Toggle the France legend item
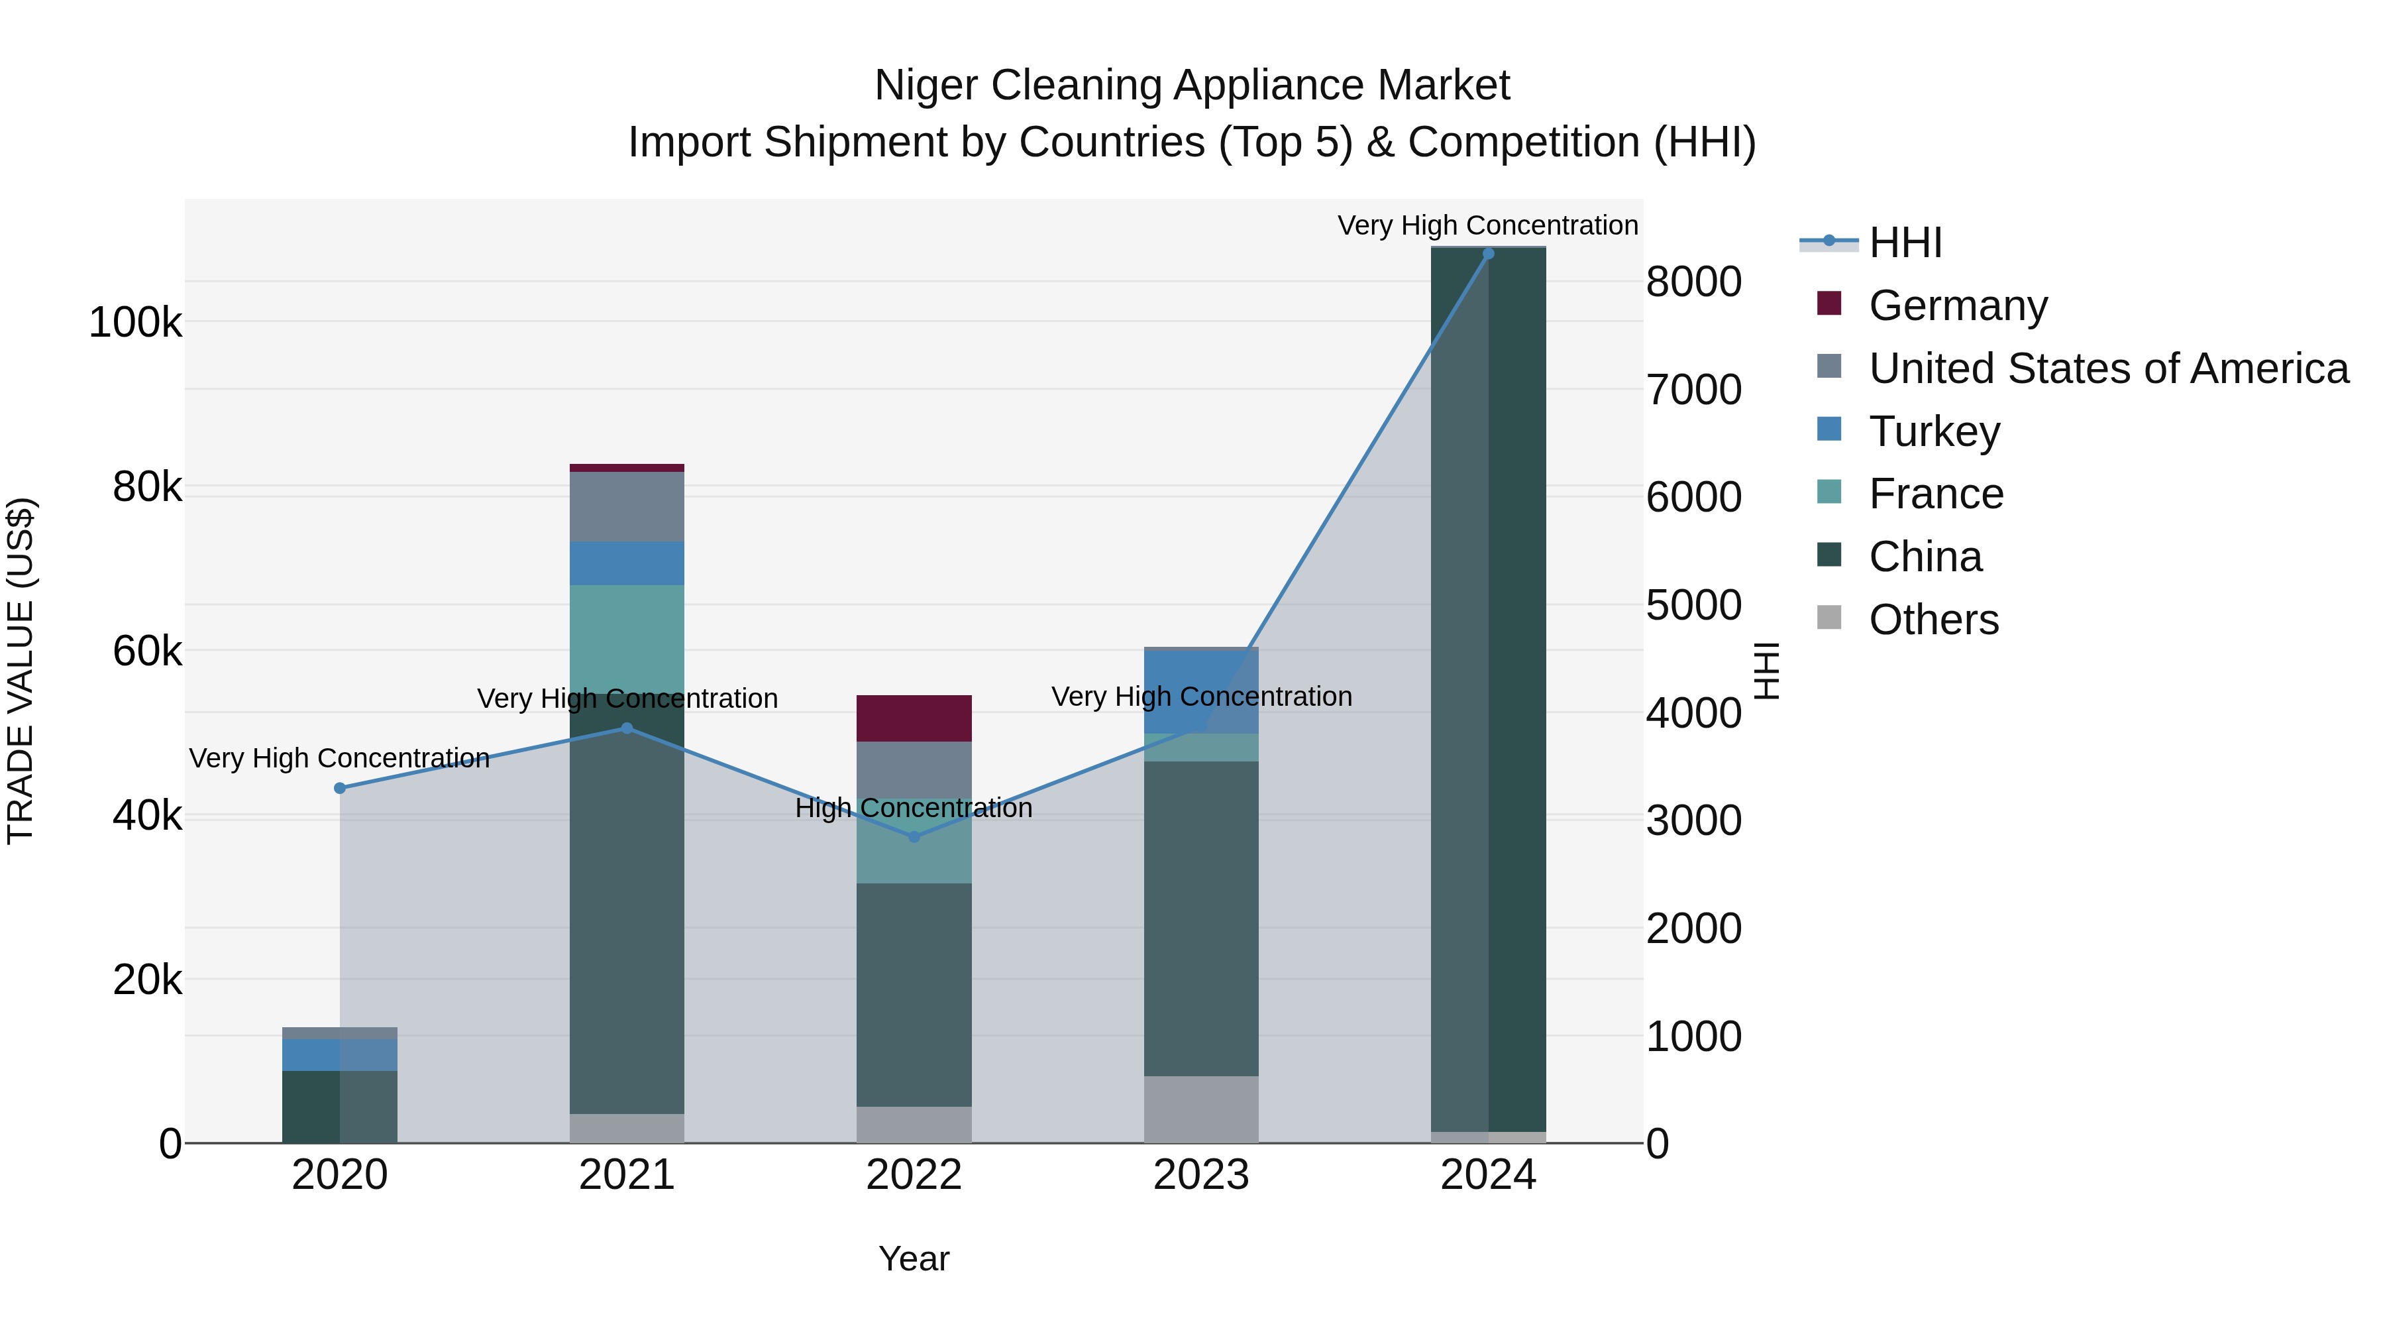 click(1910, 494)
